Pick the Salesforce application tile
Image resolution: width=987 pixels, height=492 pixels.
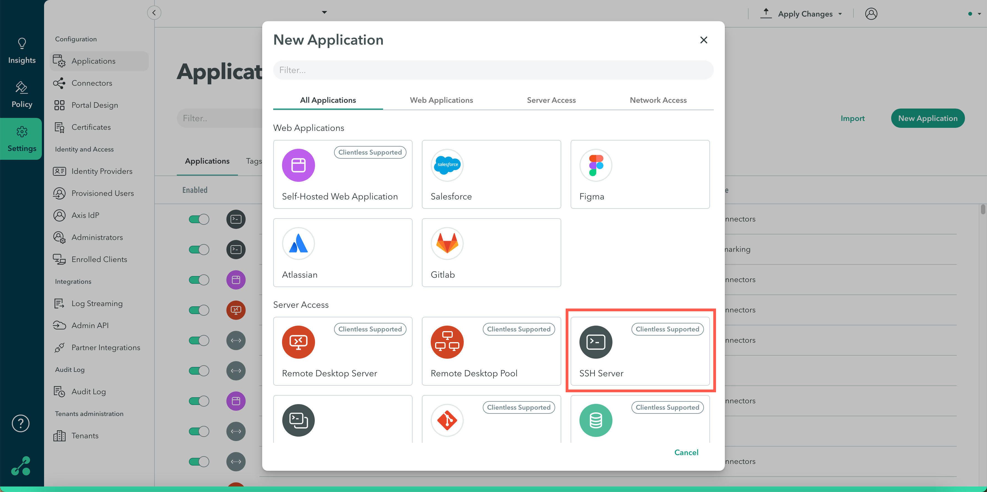[x=491, y=174]
